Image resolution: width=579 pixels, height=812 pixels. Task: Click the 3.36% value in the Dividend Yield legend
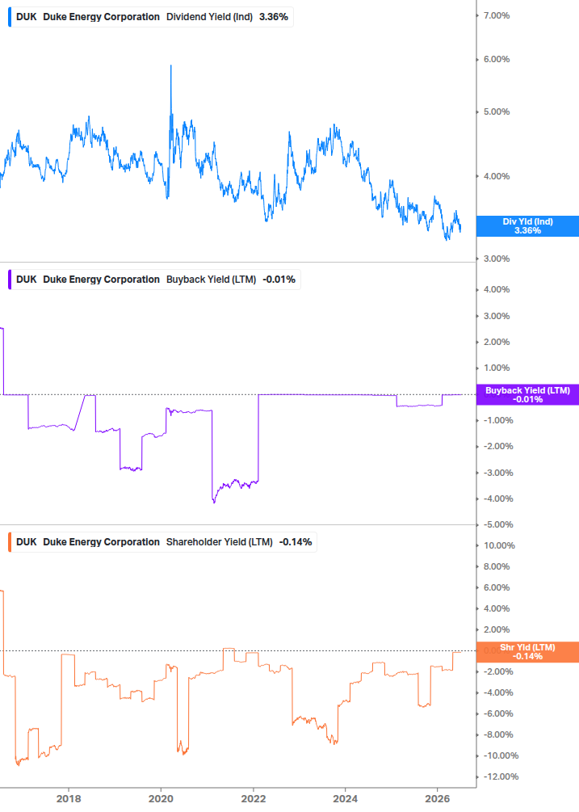click(274, 17)
